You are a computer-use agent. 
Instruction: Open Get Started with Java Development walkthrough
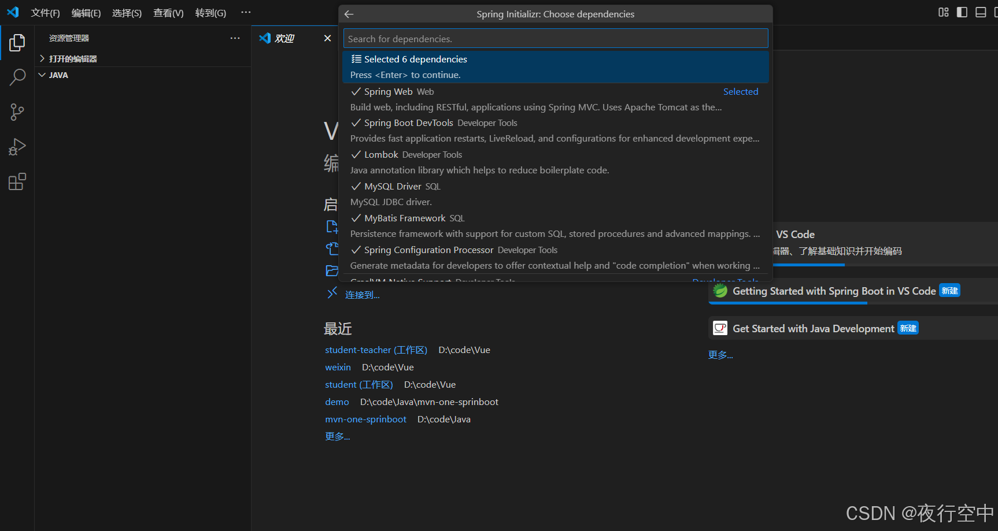tap(853, 328)
